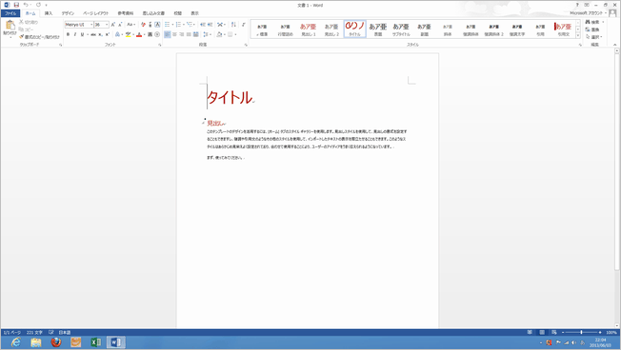Viewport: 621px width, 350px height.
Task: Expand the bullet list dropdown arrow
Action: pyautogui.click(x=172, y=25)
